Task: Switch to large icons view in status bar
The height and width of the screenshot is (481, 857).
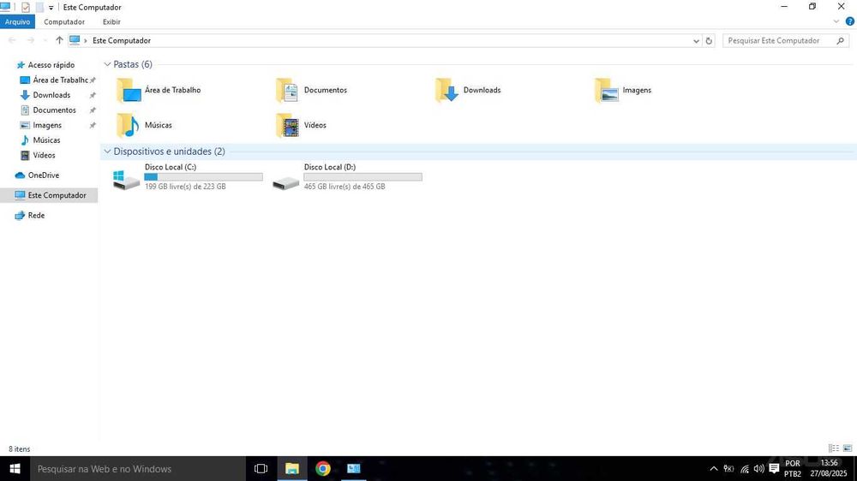Action: click(x=848, y=448)
